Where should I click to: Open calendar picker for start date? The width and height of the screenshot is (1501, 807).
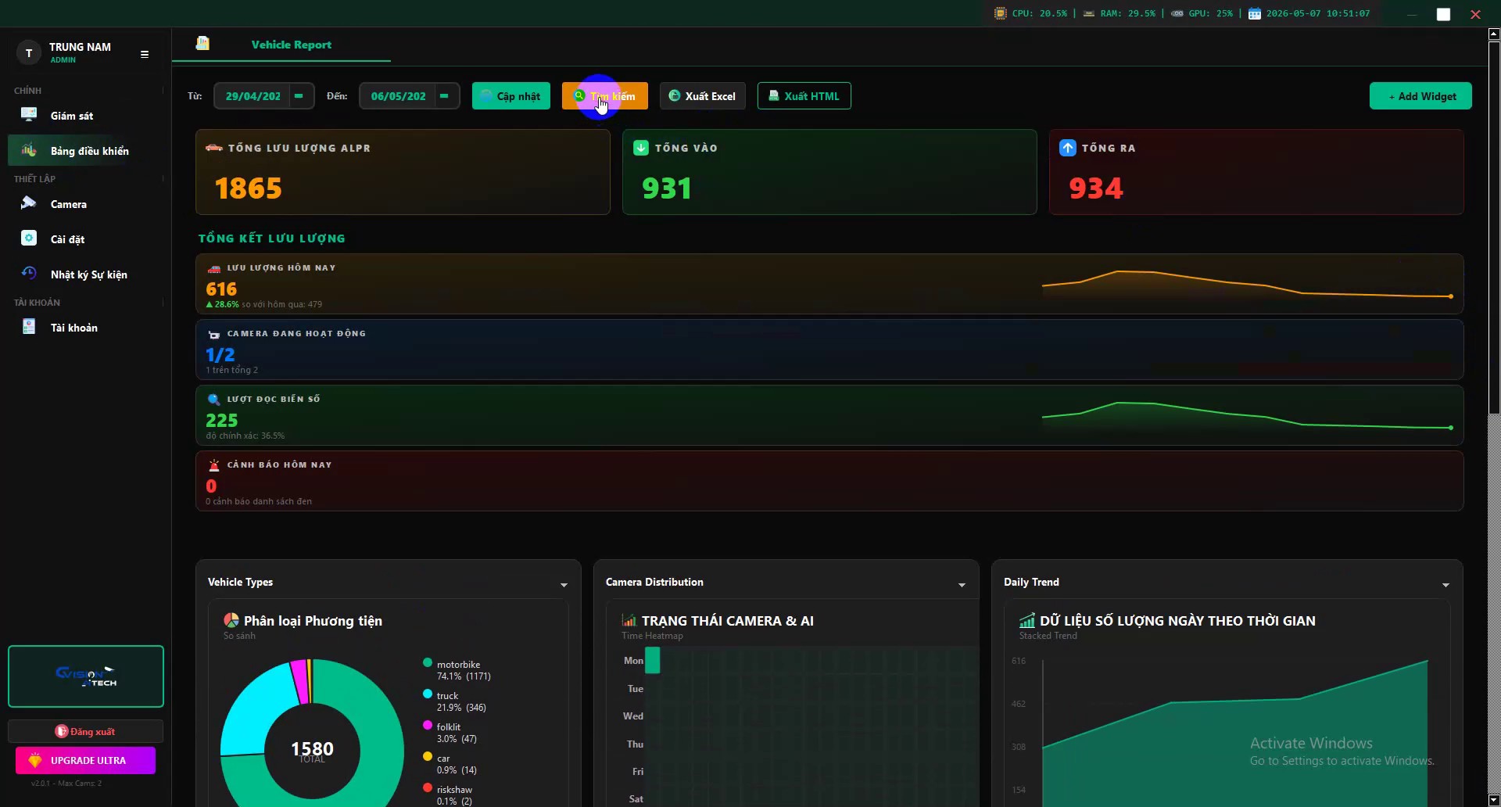[299, 96]
